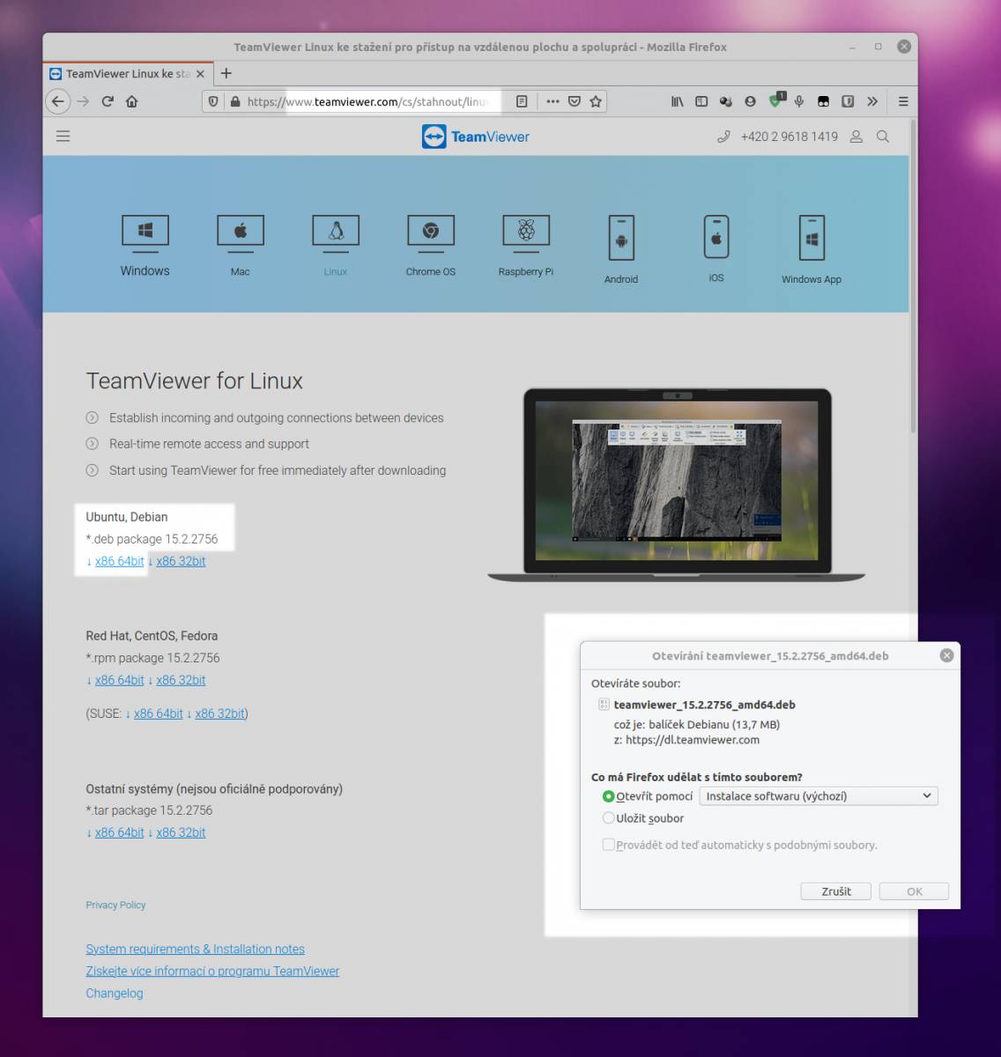
Task: Click the file name teamviewer_15.2.2756_amd64.deb
Action: click(x=705, y=705)
